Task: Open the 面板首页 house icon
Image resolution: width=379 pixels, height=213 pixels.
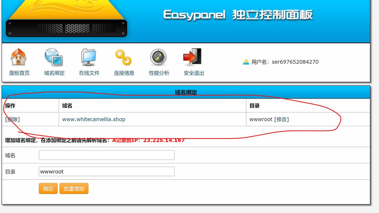Action: tap(19, 57)
